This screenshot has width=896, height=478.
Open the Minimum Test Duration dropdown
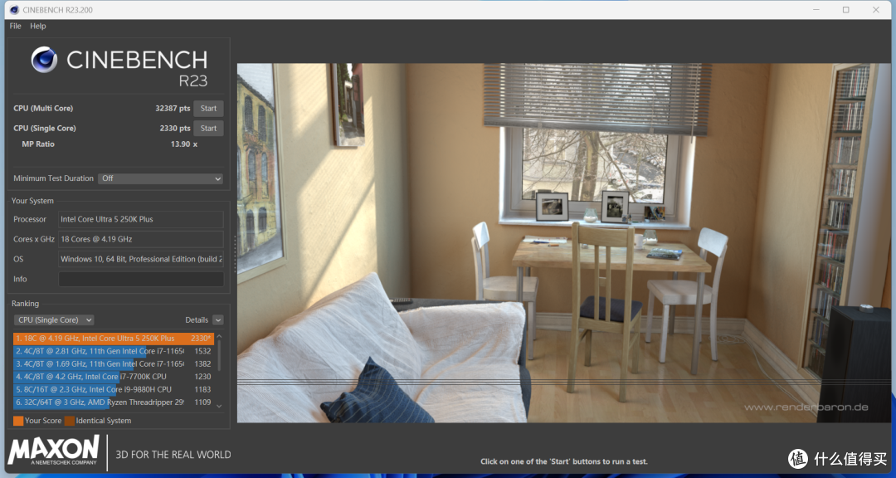coord(160,178)
